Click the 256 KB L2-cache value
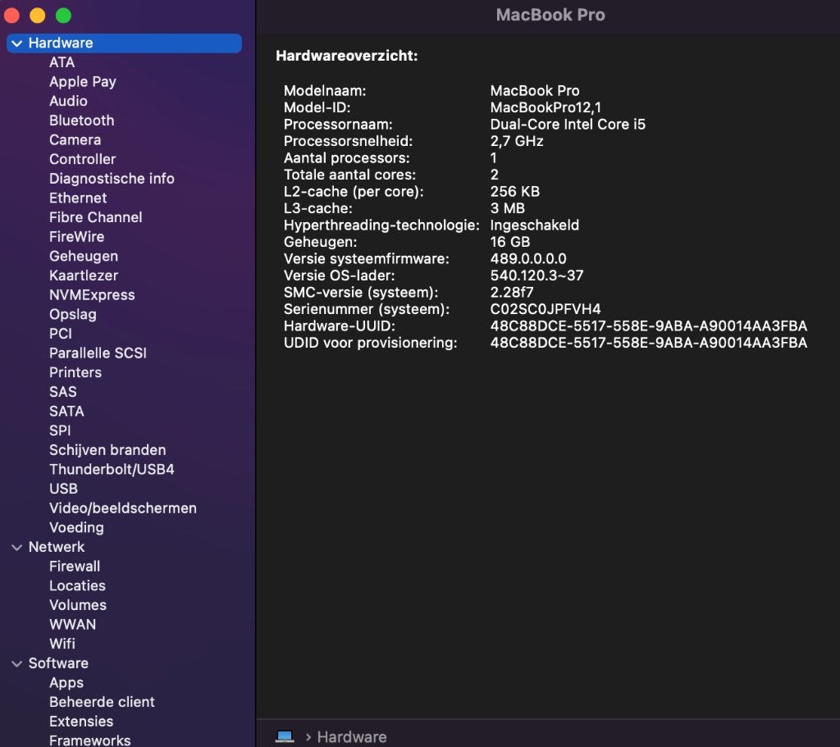Viewport: 840px width, 747px height. pyautogui.click(x=515, y=192)
